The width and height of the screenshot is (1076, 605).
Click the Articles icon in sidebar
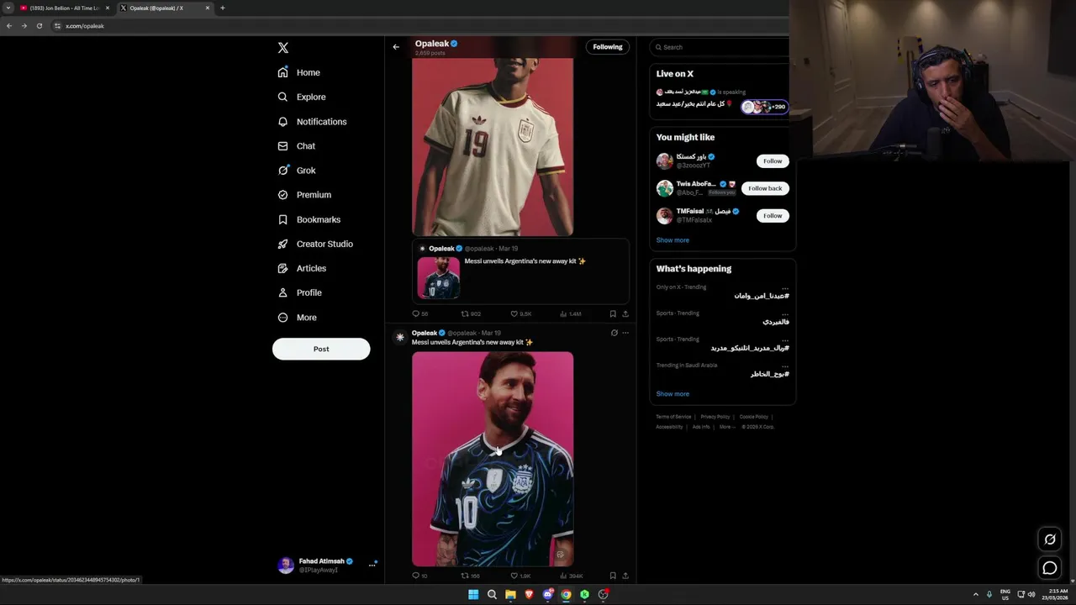pos(283,268)
